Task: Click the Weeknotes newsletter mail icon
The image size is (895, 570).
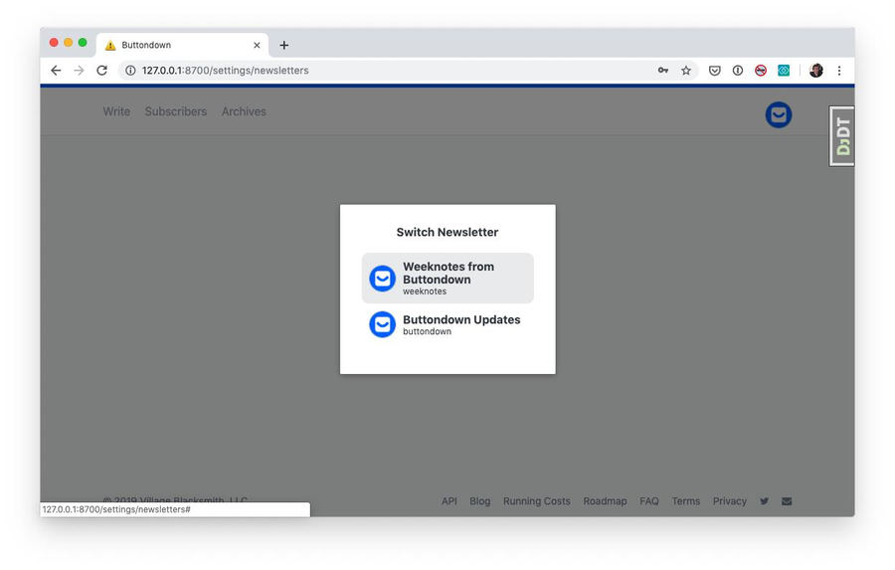Action: coord(383,279)
